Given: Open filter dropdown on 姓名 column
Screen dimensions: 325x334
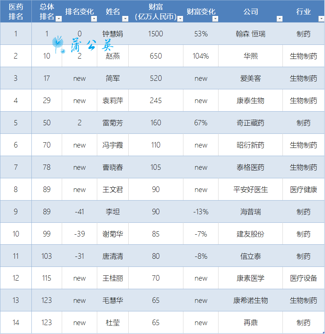Looking at the screenshot, I should 125,19.
